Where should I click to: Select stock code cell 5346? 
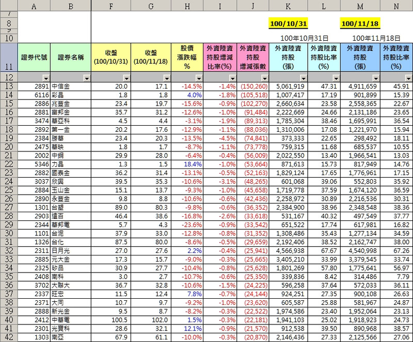(34, 164)
